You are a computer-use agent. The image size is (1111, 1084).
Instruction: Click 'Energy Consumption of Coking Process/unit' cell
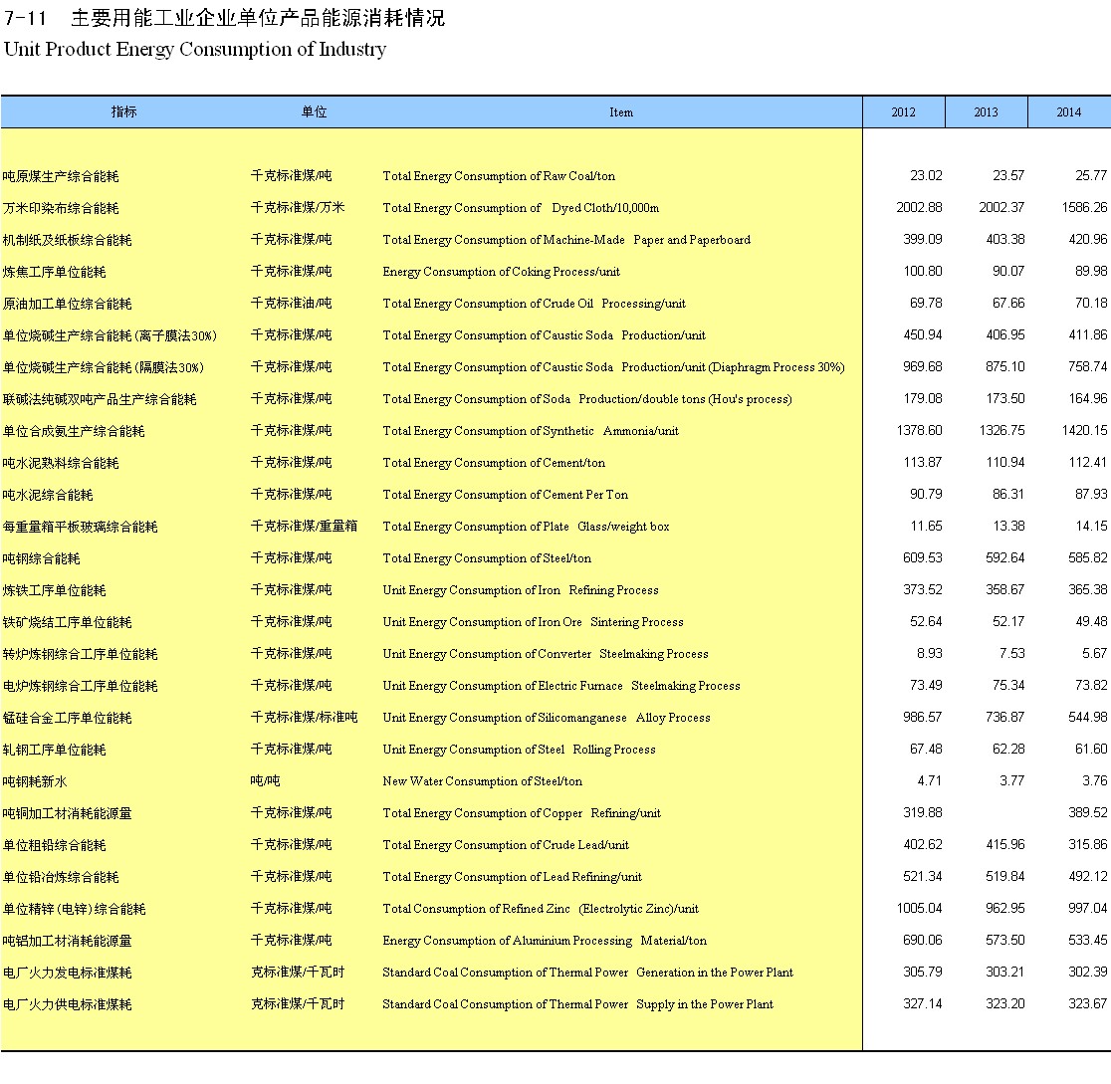pyautogui.click(x=501, y=272)
